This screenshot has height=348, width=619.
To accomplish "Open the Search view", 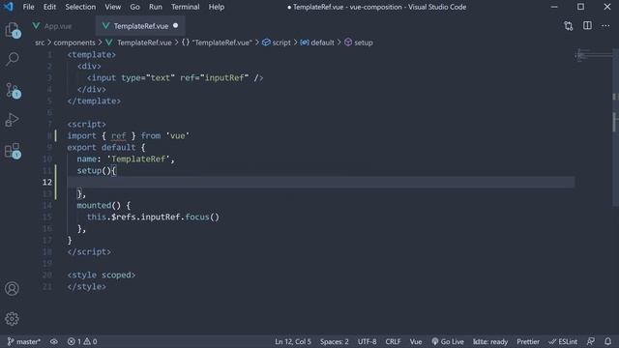I will (13, 59).
